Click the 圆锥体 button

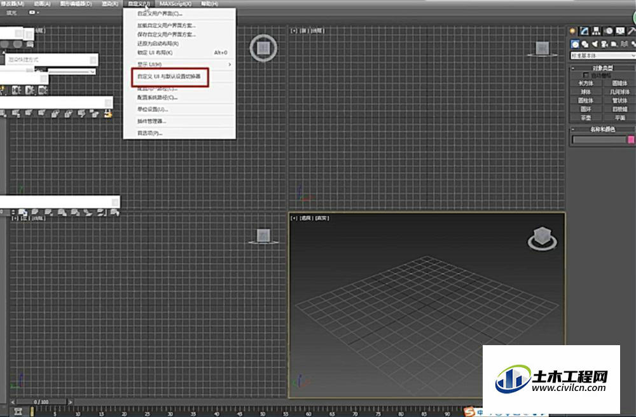619,83
